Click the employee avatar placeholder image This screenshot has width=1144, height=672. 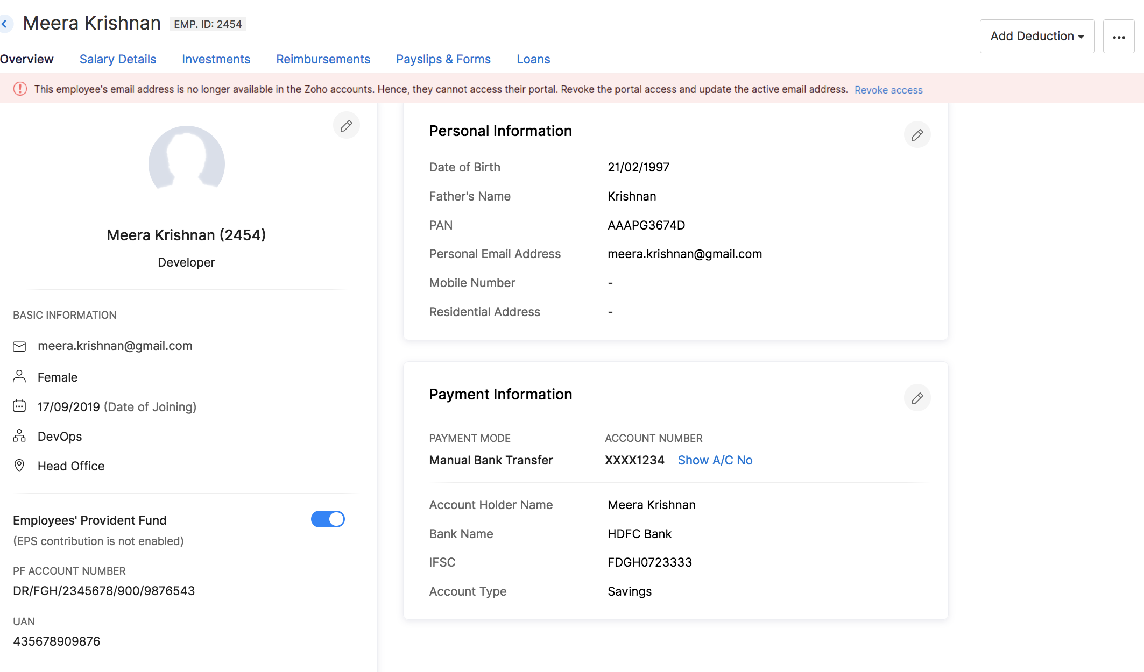tap(186, 160)
